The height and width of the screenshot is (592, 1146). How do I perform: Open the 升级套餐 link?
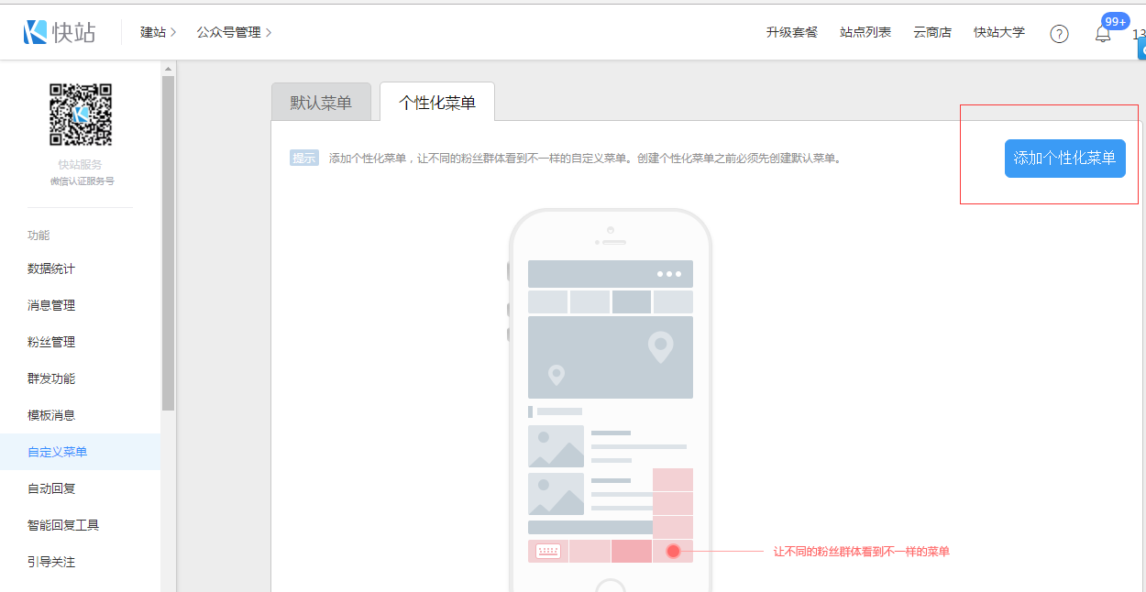click(791, 32)
